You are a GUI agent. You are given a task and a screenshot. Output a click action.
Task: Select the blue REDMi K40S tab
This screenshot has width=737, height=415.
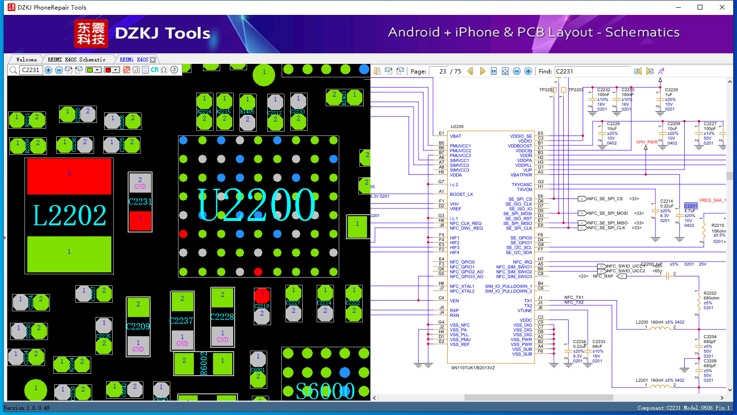(134, 60)
